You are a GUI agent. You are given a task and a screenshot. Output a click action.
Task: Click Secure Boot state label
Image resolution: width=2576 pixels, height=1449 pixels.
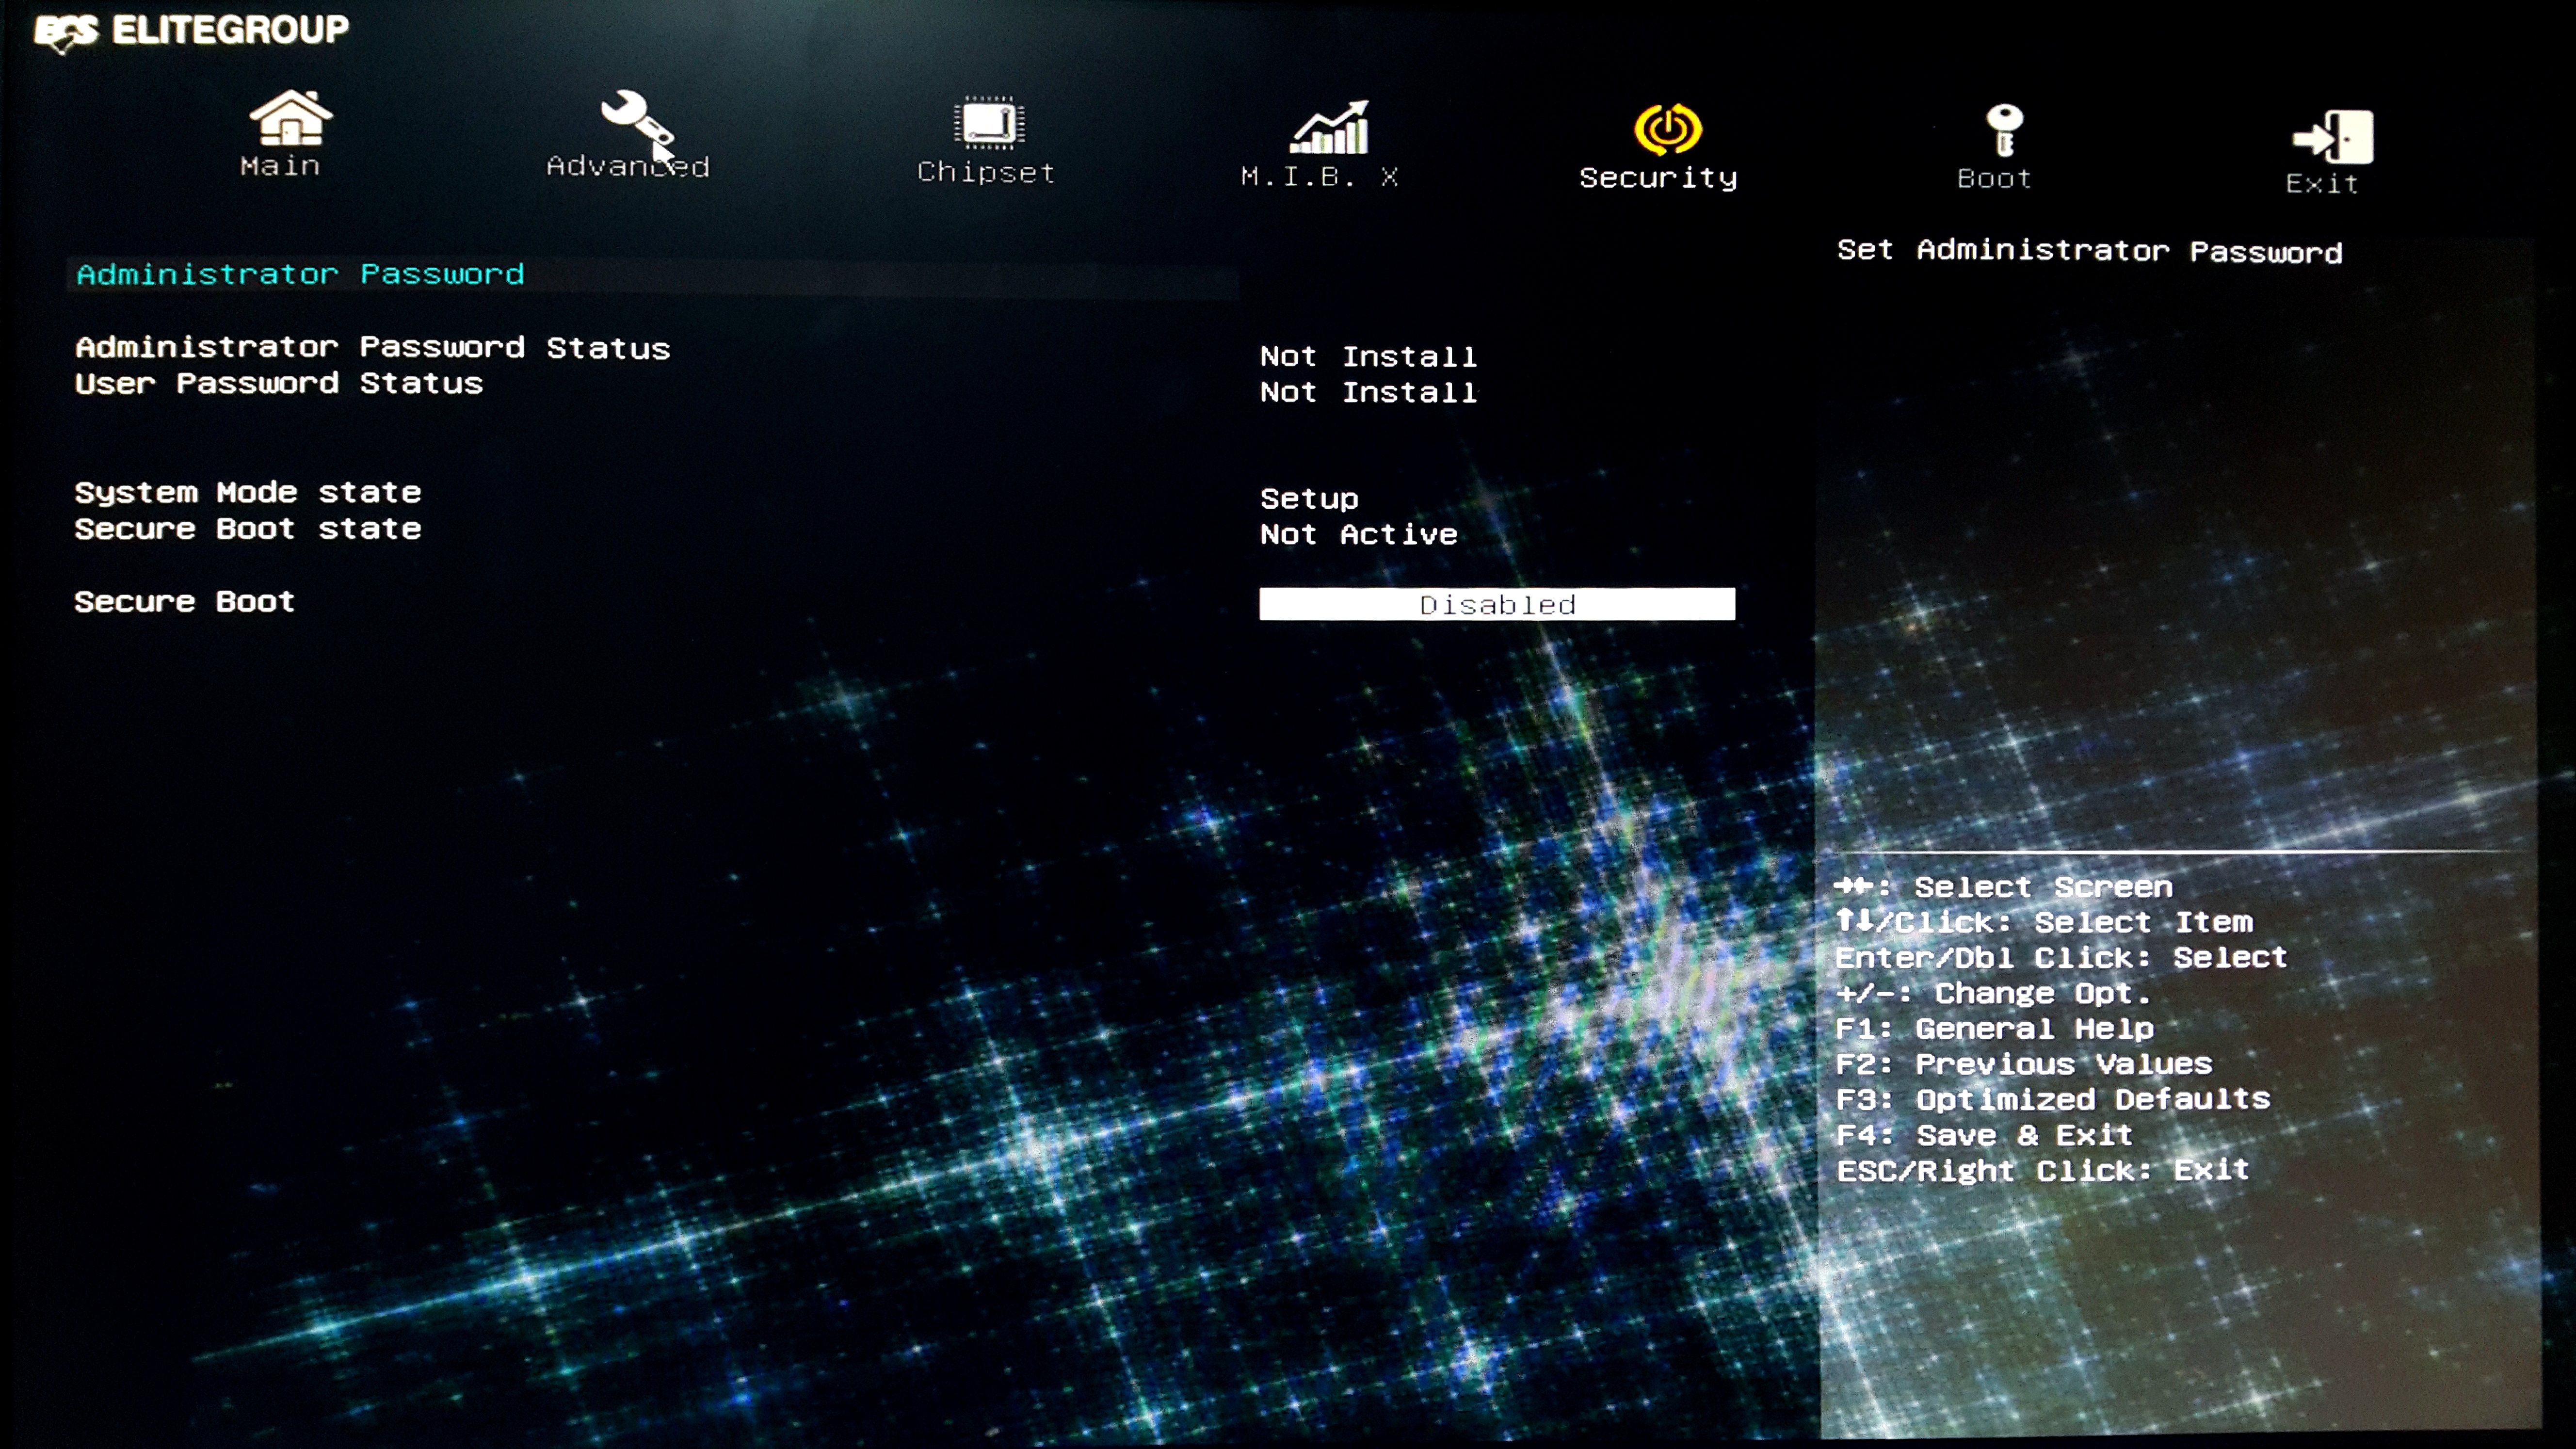click(x=248, y=528)
